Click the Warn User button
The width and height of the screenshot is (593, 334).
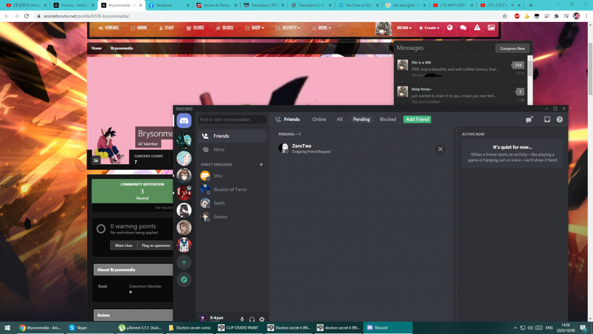[x=124, y=246]
